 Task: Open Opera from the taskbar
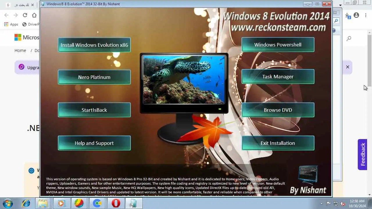pos(116,203)
